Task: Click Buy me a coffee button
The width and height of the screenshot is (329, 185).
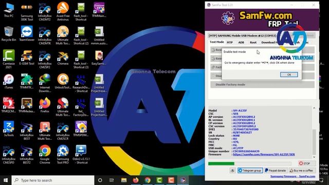Action: pyautogui.click(x=302, y=171)
